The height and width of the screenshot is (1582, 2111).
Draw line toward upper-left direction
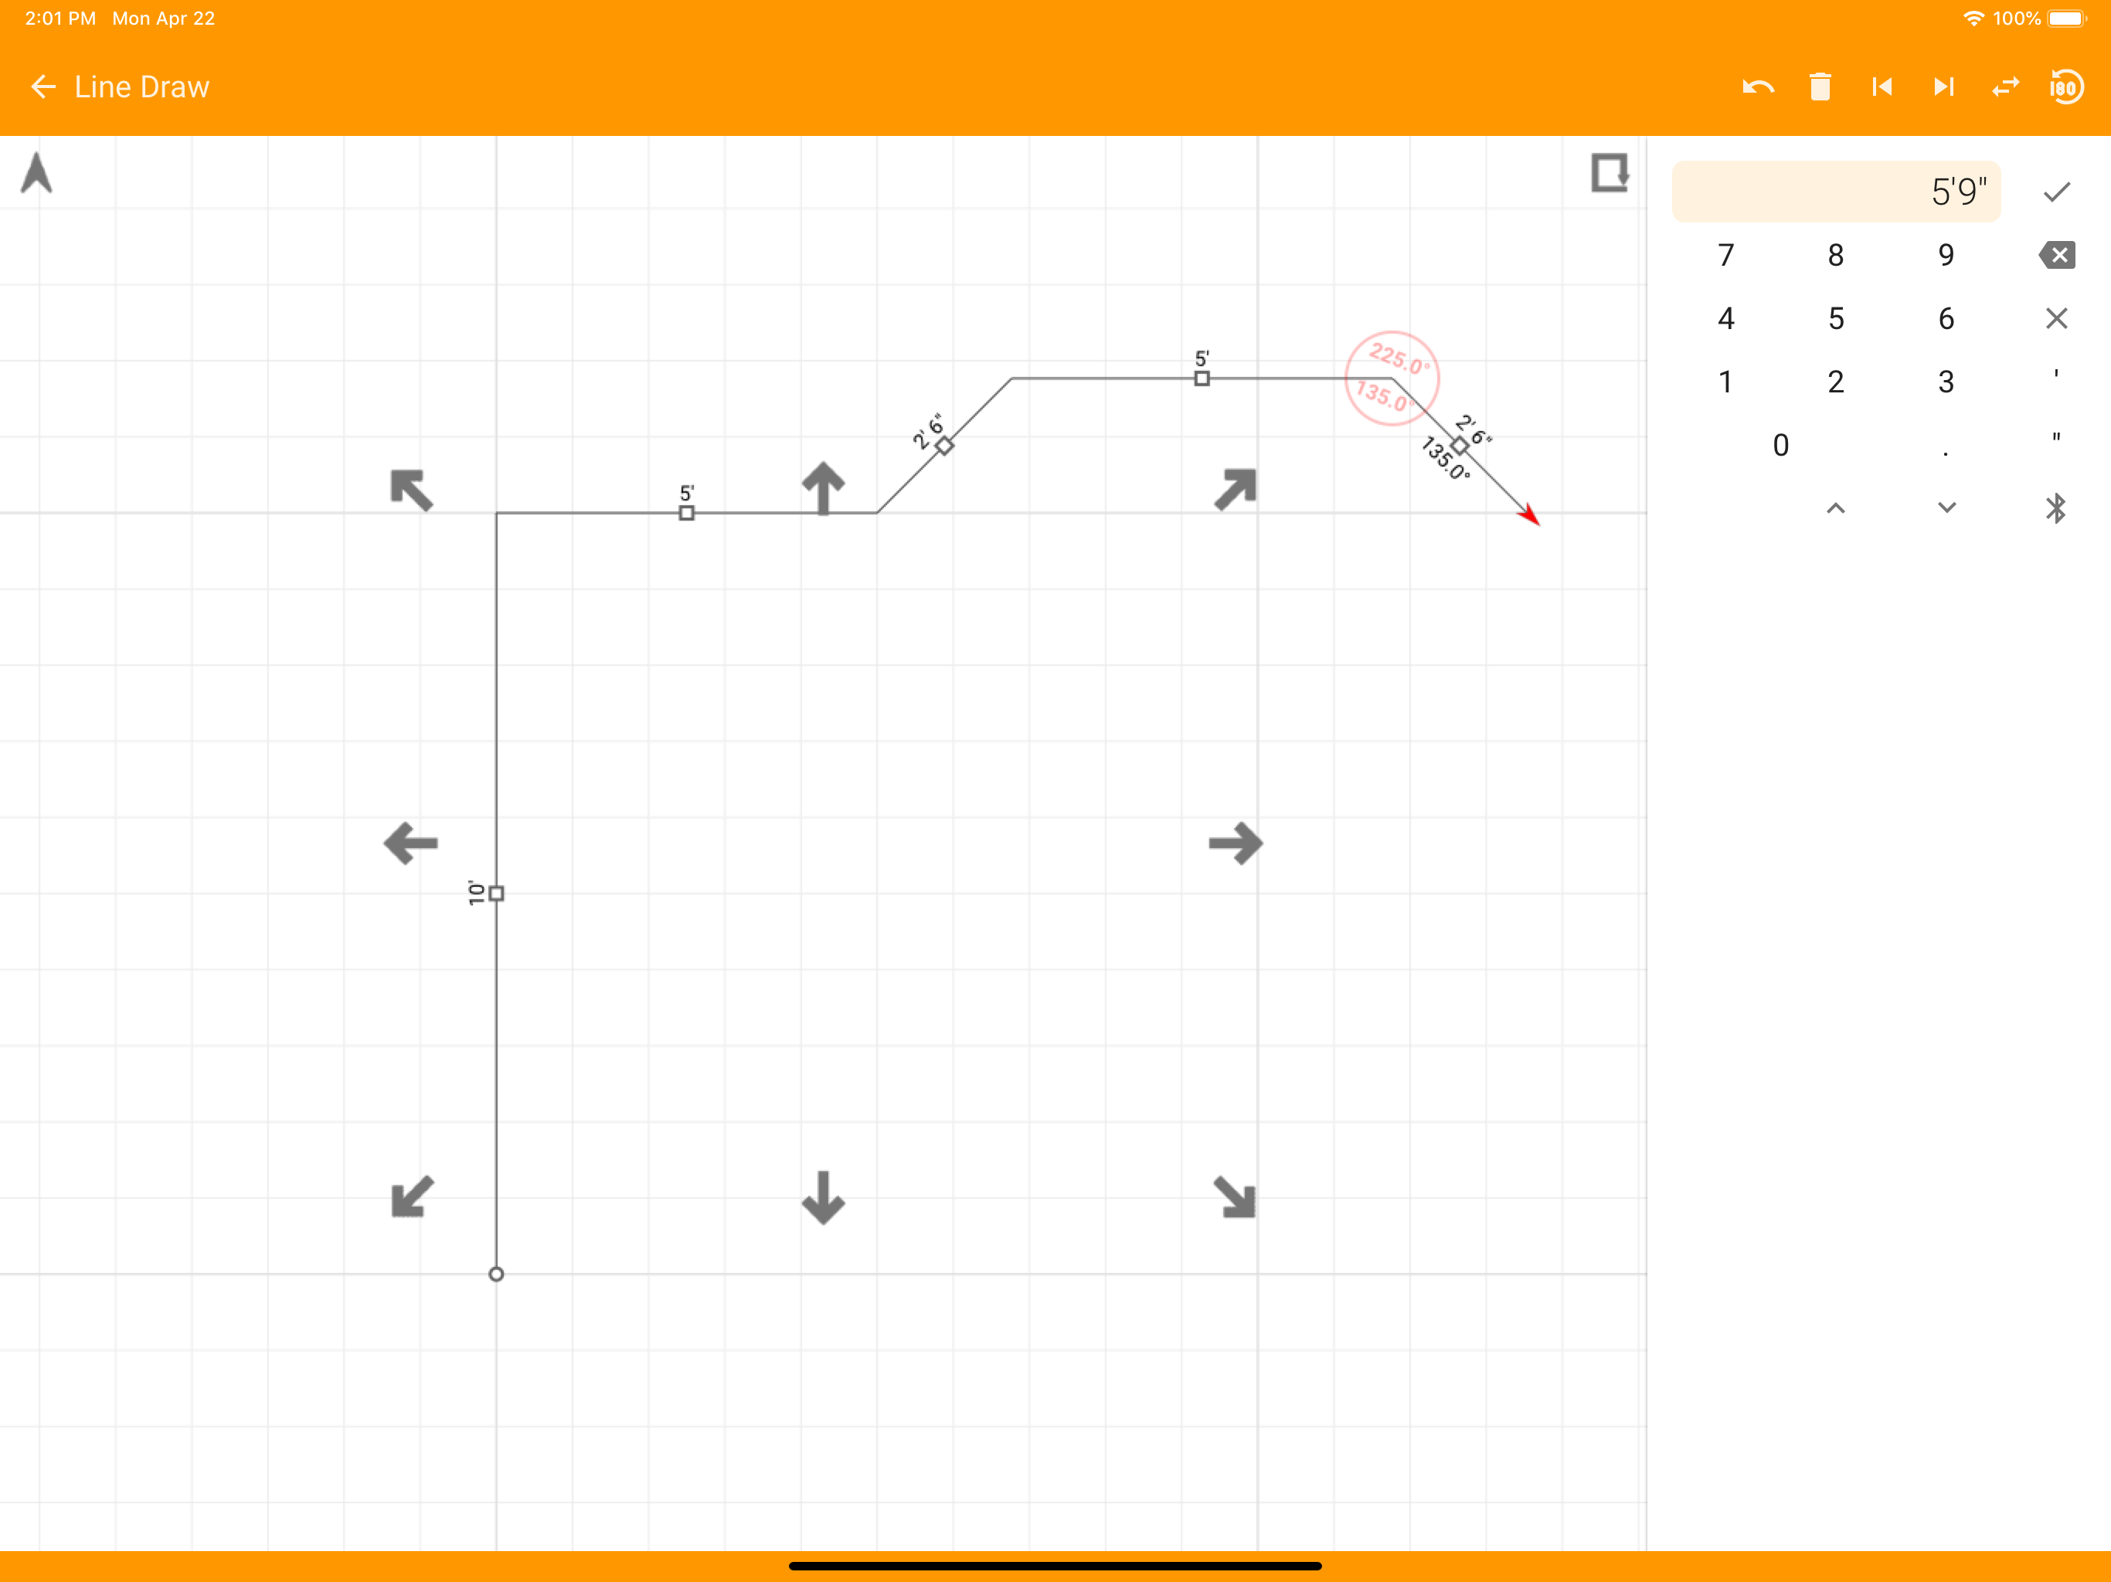point(411,490)
